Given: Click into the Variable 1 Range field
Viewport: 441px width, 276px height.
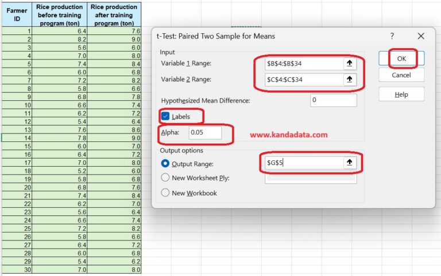Looking at the screenshot, I should pyautogui.click(x=301, y=64).
